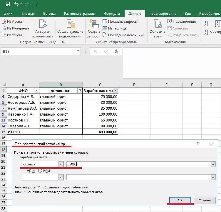Click Показать запросы icon
This screenshot has width=221, height=212.
tap(105, 21)
